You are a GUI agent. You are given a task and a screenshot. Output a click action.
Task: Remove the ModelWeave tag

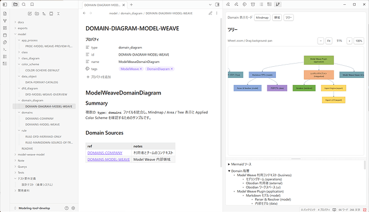tap(141, 69)
